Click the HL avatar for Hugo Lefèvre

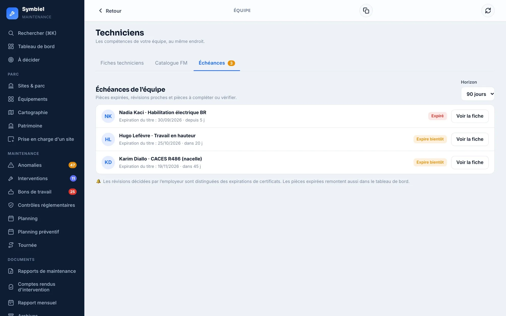point(108,139)
